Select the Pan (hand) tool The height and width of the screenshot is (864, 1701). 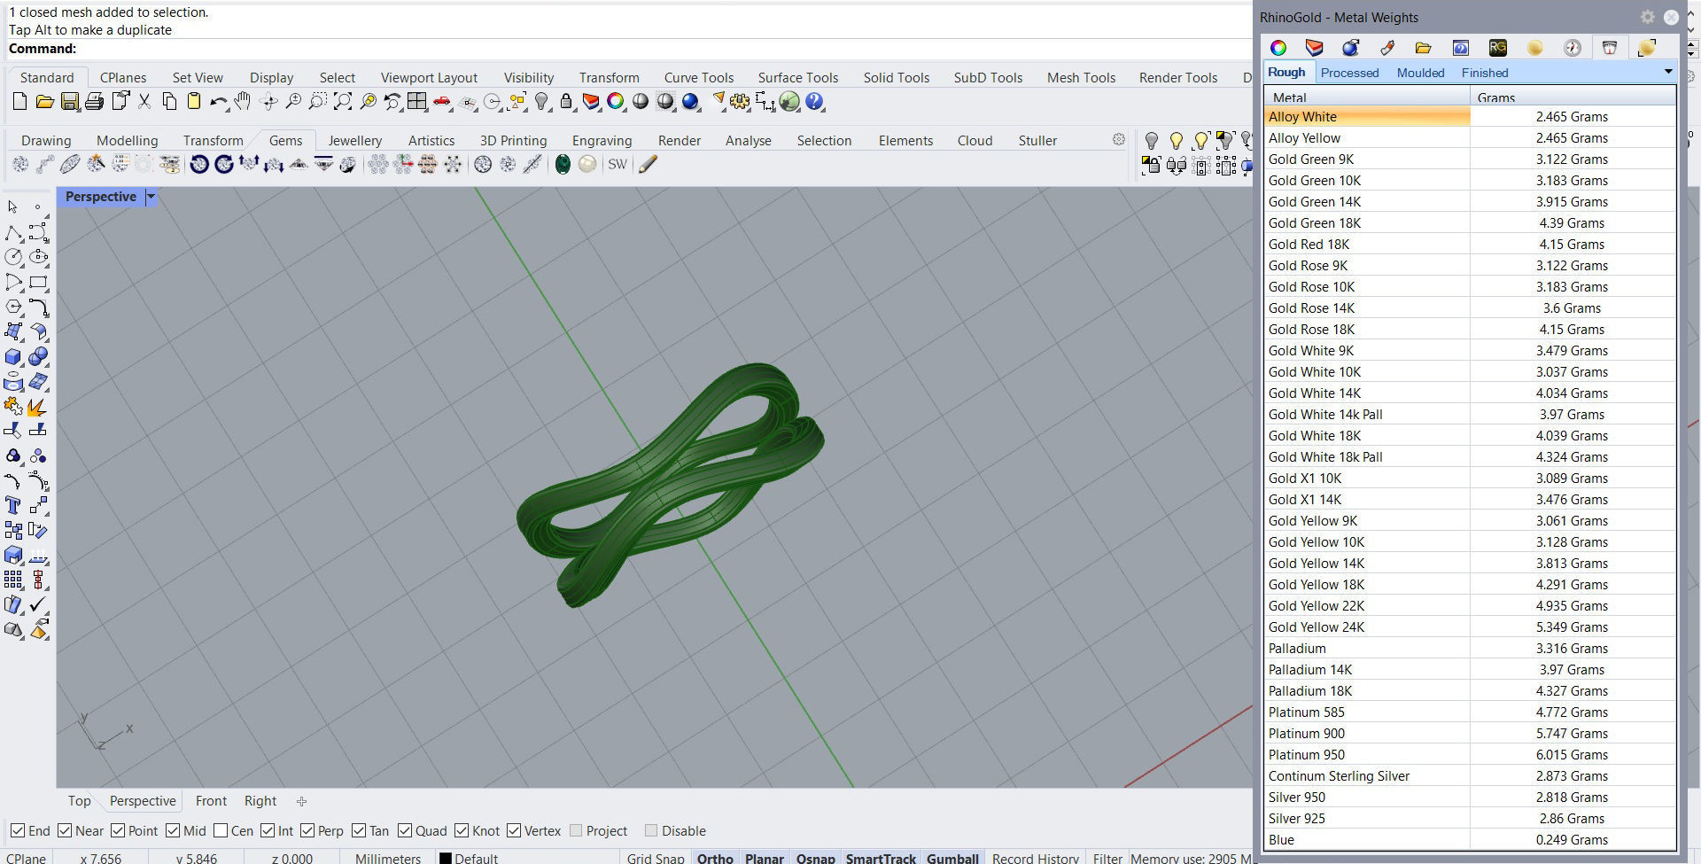pyautogui.click(x=243, y=102)
